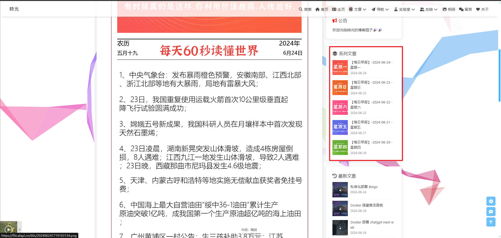The height and width of the screenshot is (238, 501).
Task: Open 【每日早报】-2024-06-21 article link
Action: click(372, 125)
